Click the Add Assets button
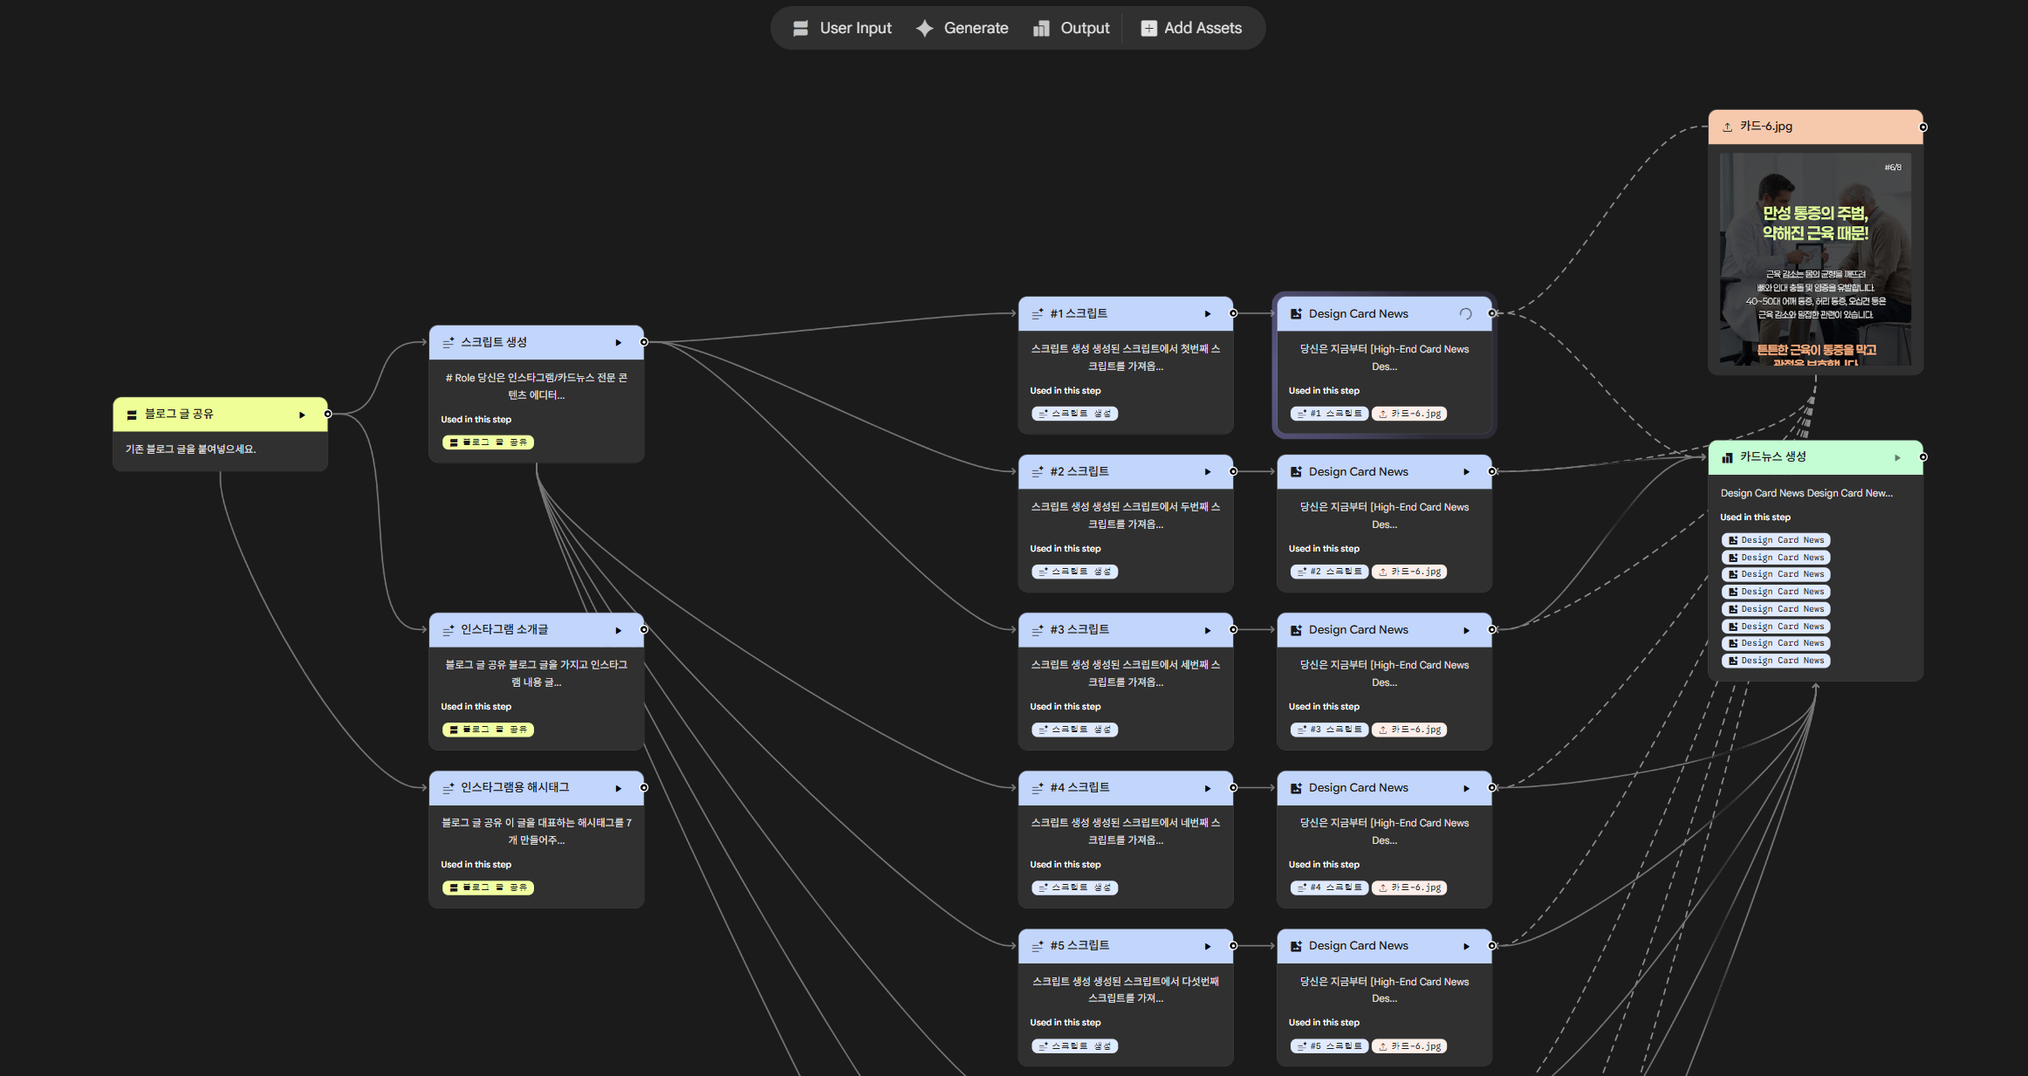The width and height of the screenshot is (2028, 1076). (1191, 28)
